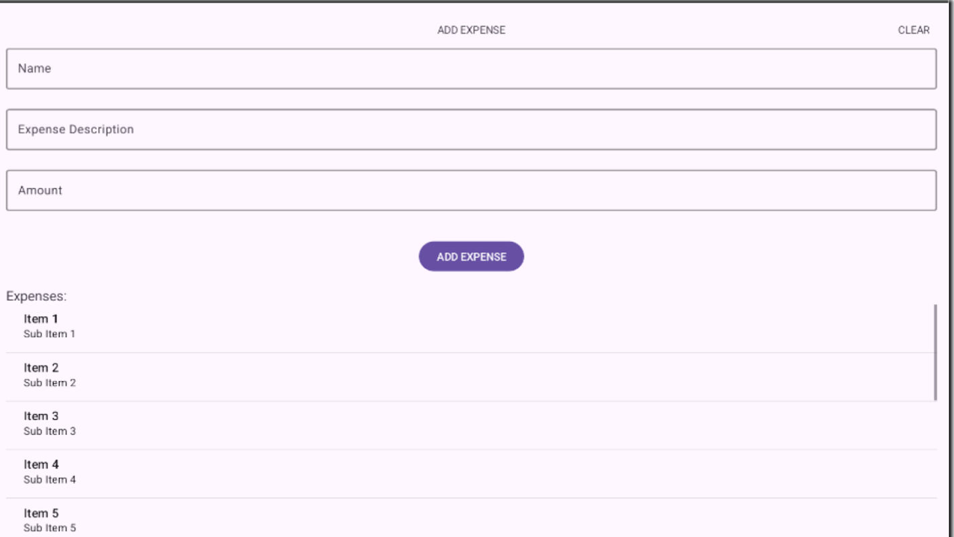Click the Expenses: label
954x537 pixels.
click(36, 297)
